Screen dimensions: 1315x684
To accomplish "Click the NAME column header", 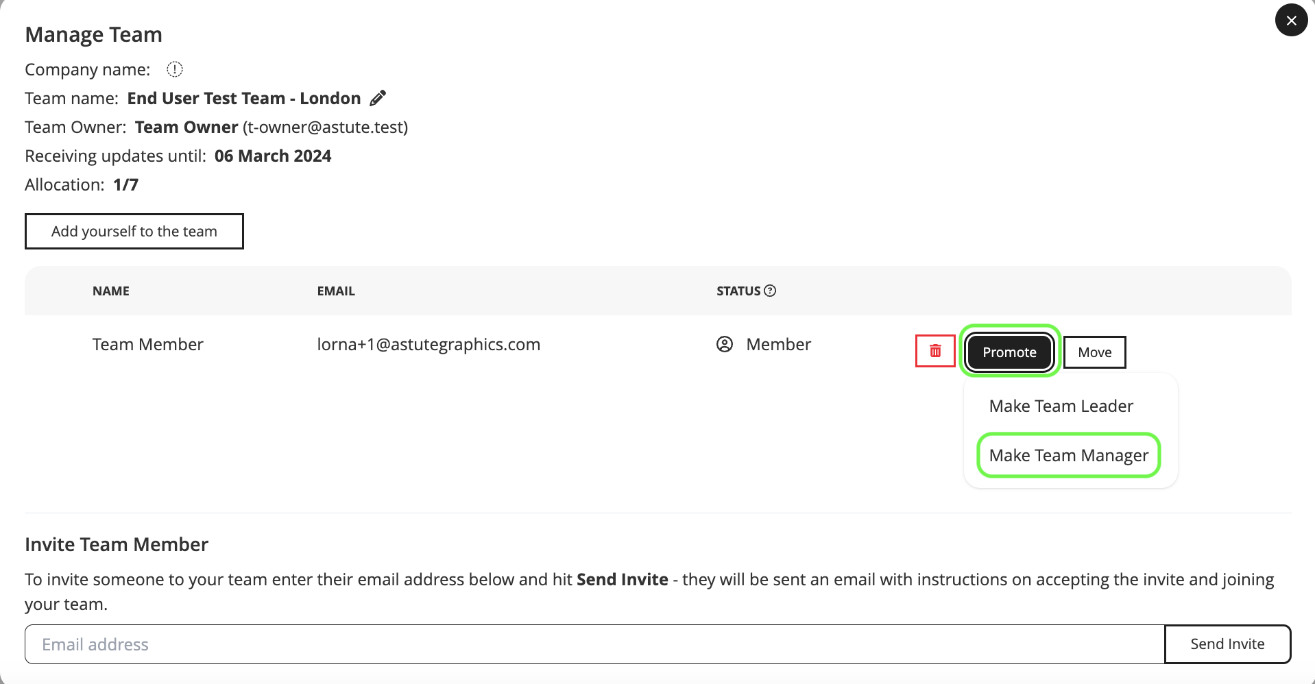I will coord(111,291).
